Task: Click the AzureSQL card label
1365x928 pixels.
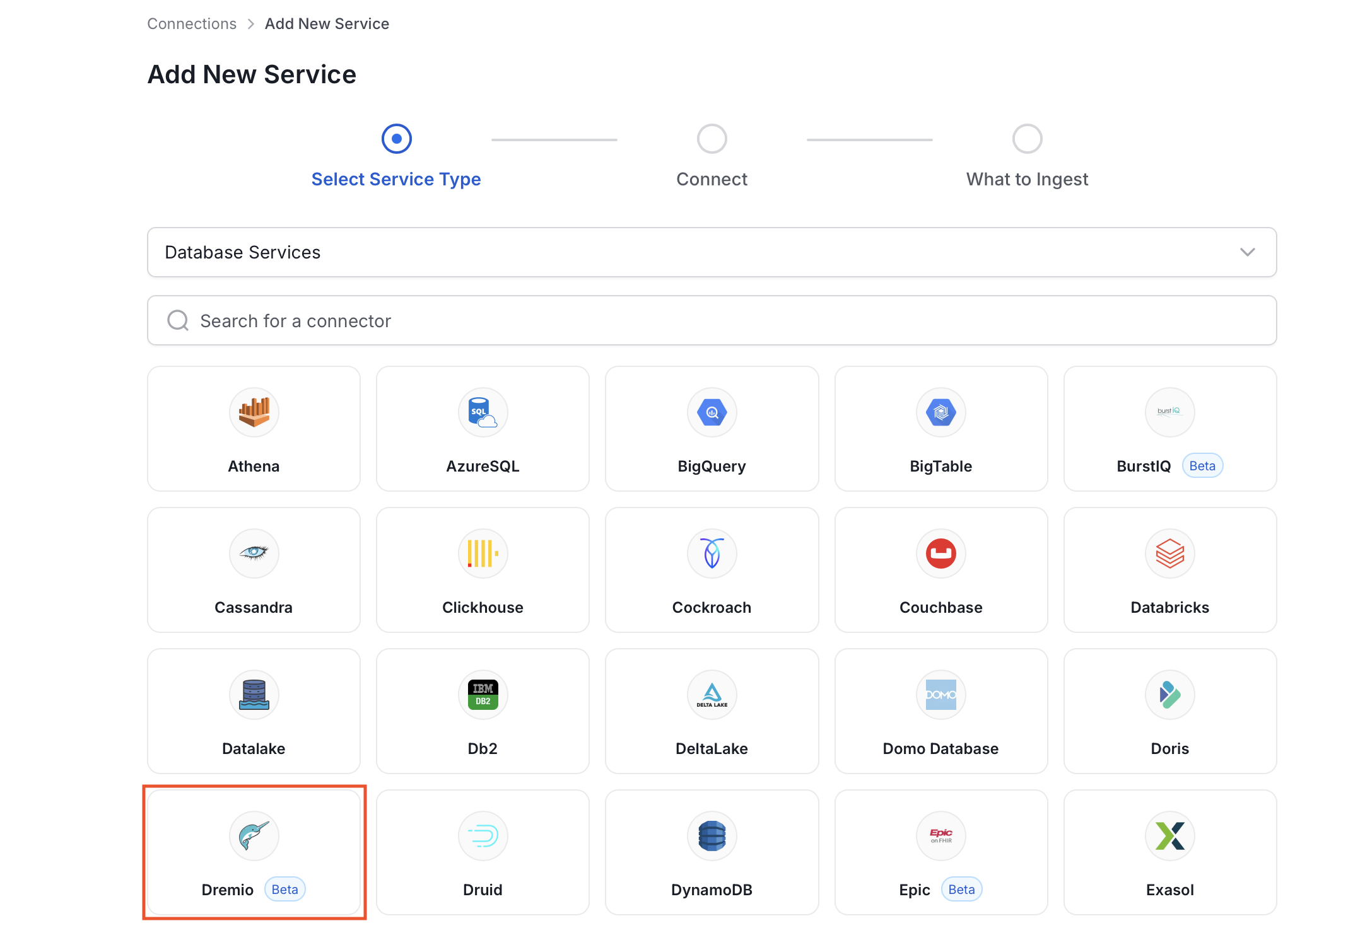Action: pyautogui.click(x=483, y=467)
